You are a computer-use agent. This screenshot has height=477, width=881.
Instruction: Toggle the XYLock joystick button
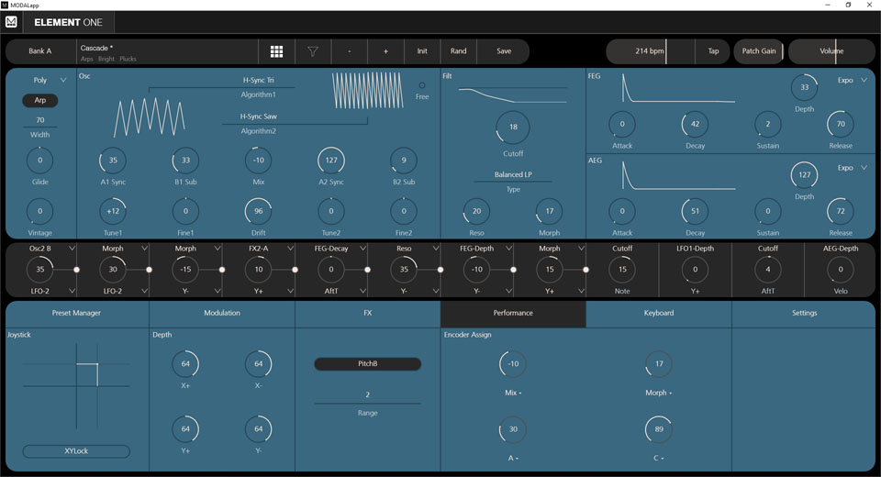click(76, 450)
